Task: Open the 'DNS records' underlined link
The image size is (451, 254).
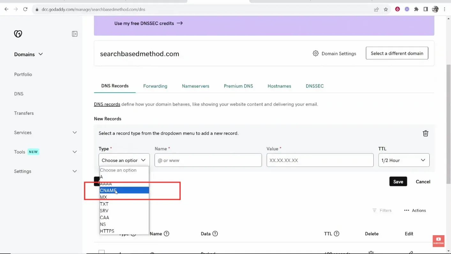Action: pos(107,104)
